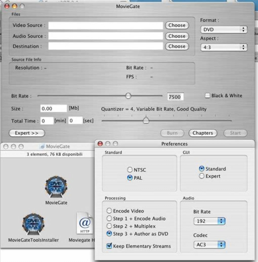Click the Burn button
The width and height of the screenshot is (258, 262).
click(172, 133)
